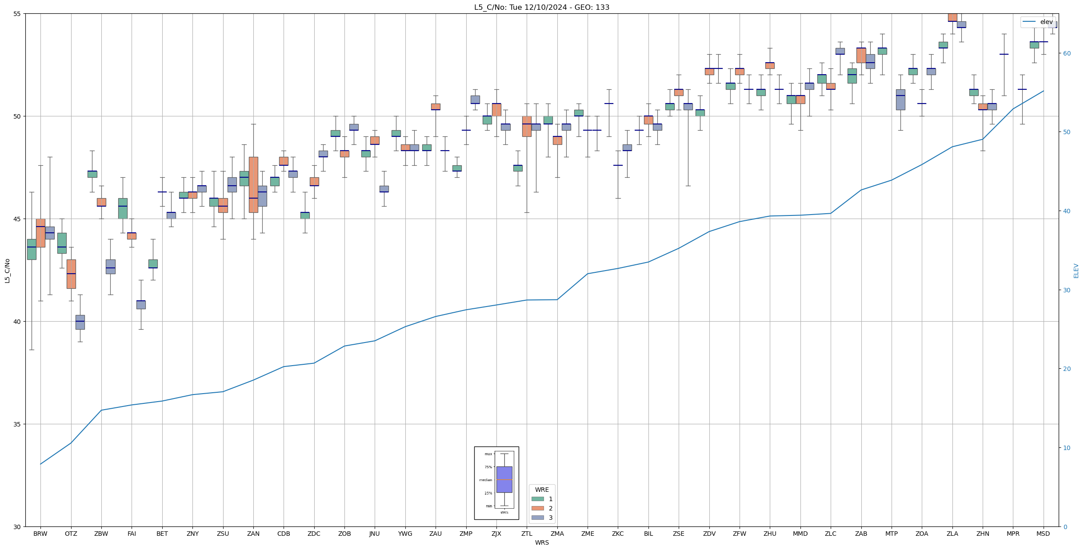Screen dimensions: 1084x550
Task: Click the WRS x-axis title
Action: click(x=541, y=542)
